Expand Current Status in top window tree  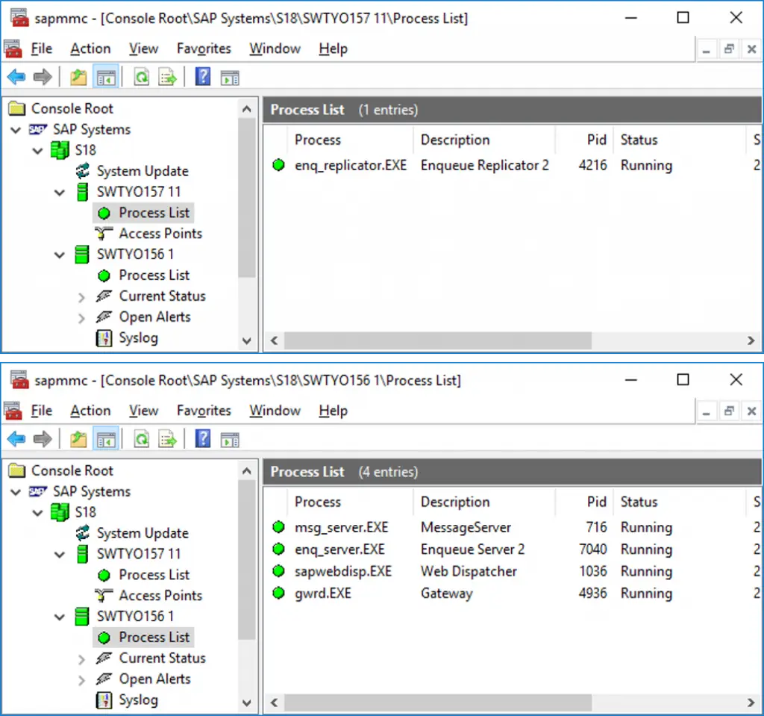click(x=81, y=297)
